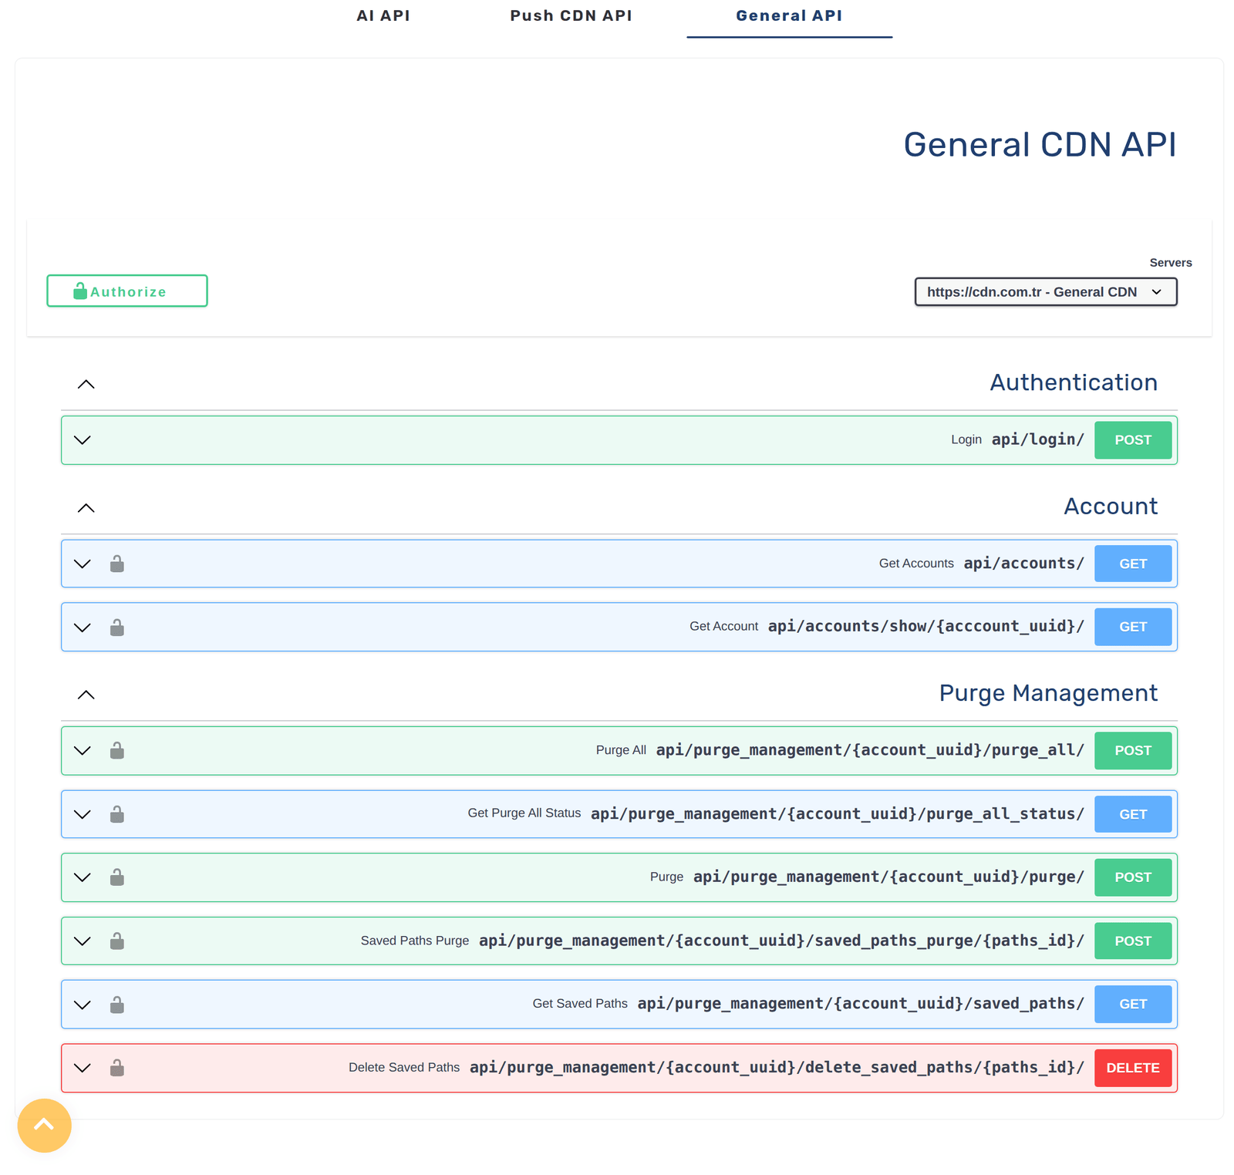The width and height of the screenshot is (1234, 1175).
Task: Click the lock icon on Get Accounts
Action: coord(117,564)
